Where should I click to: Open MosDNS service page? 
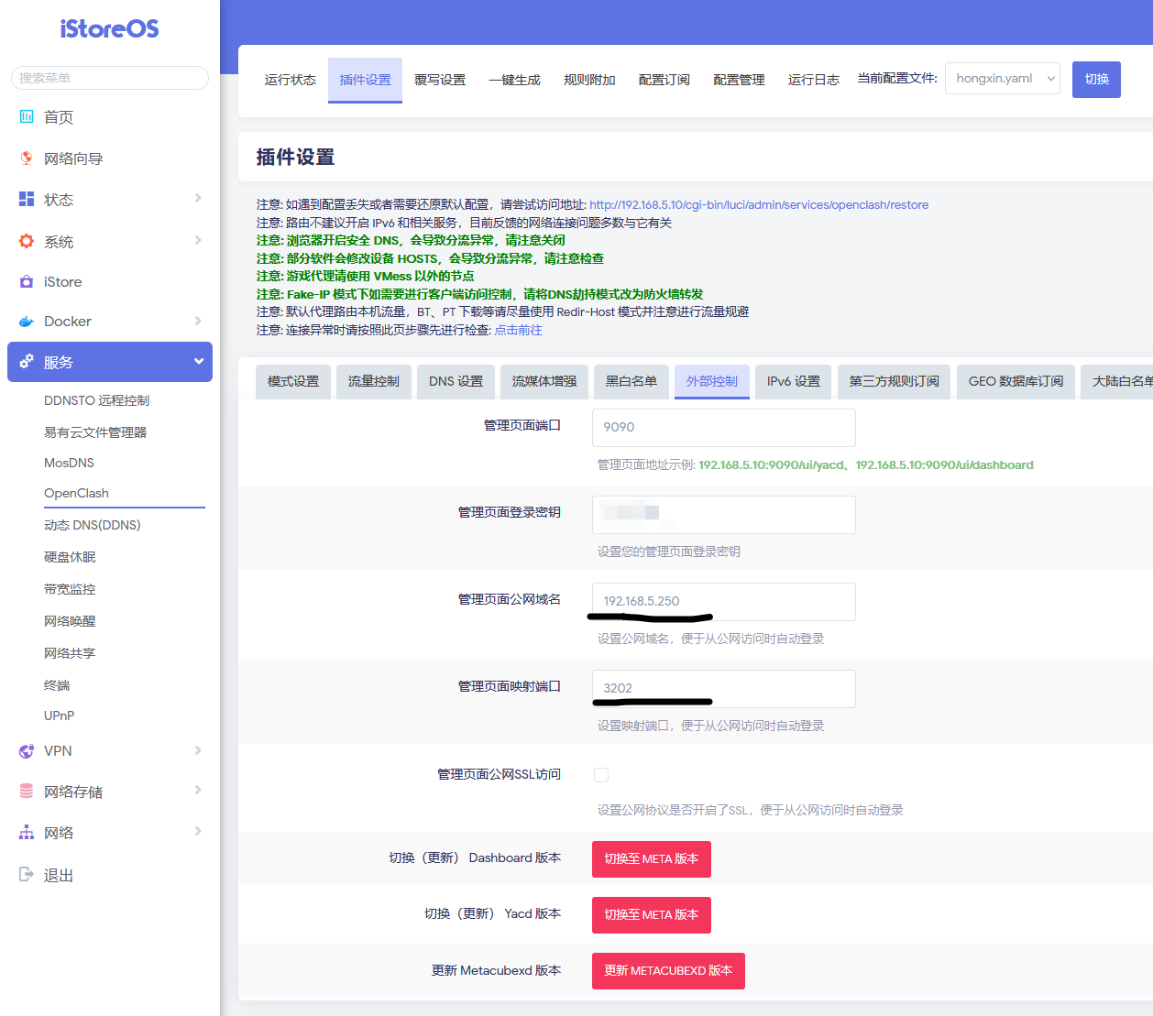tap(70, 463)
